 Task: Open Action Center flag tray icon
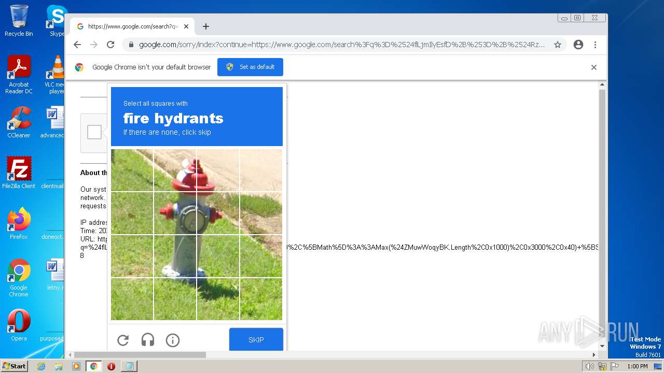point(615,366)
